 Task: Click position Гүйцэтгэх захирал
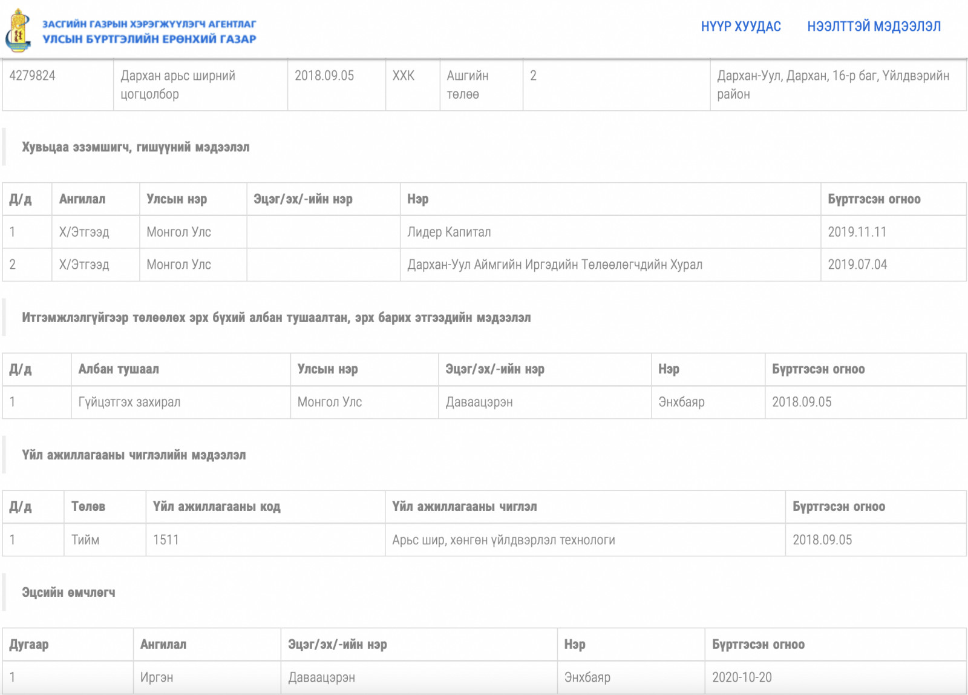129,402
